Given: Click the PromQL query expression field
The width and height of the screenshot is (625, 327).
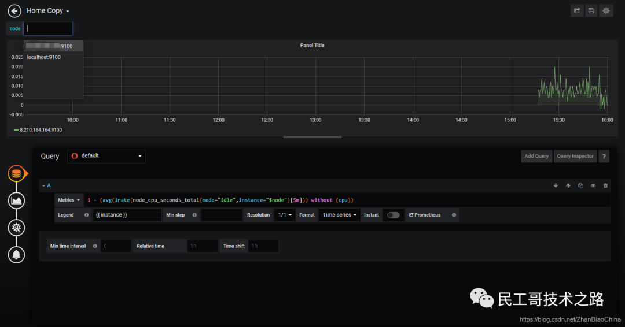Looking at the screenshot, I should (x=347, y=200).
